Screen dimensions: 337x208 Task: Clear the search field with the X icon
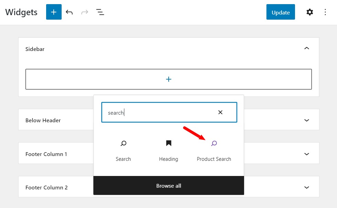[220, 112]
